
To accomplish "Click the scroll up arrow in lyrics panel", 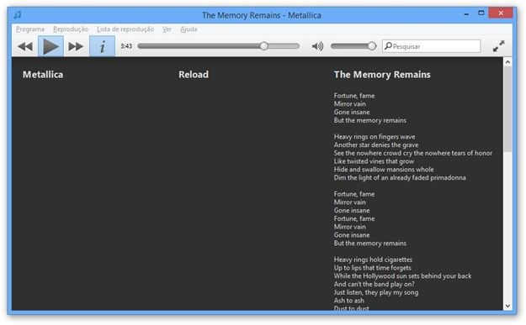I will 507,62.
